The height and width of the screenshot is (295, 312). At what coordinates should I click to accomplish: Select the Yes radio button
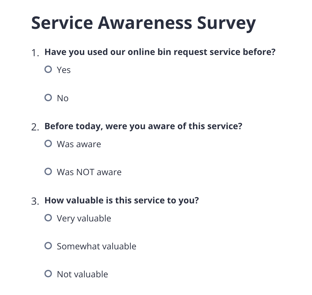(x=48, y=69)
